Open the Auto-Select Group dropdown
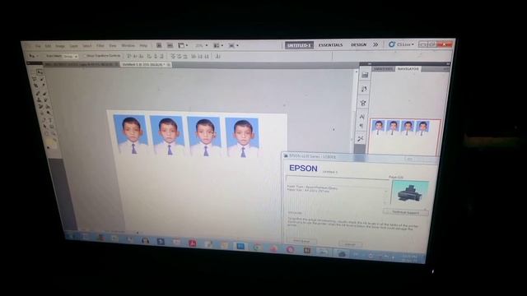The height and width of the screenshot is (296, 527). [71, 57]
